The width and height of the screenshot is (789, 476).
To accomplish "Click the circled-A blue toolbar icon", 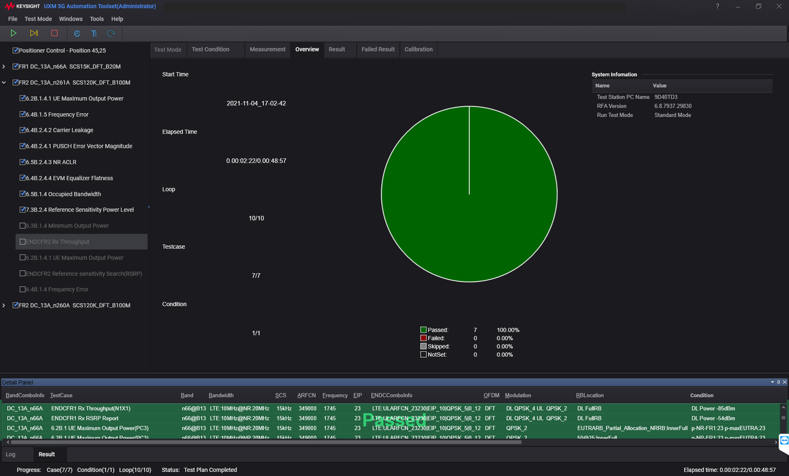I will (x=77, y=34).
